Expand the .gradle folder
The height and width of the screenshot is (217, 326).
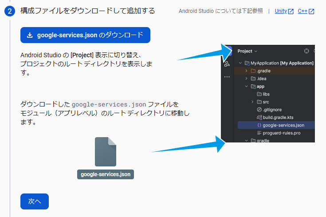tap(246, 71)
